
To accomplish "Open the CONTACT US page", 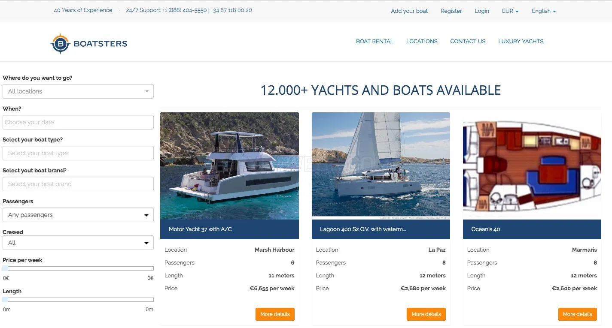I will point(468,42).
